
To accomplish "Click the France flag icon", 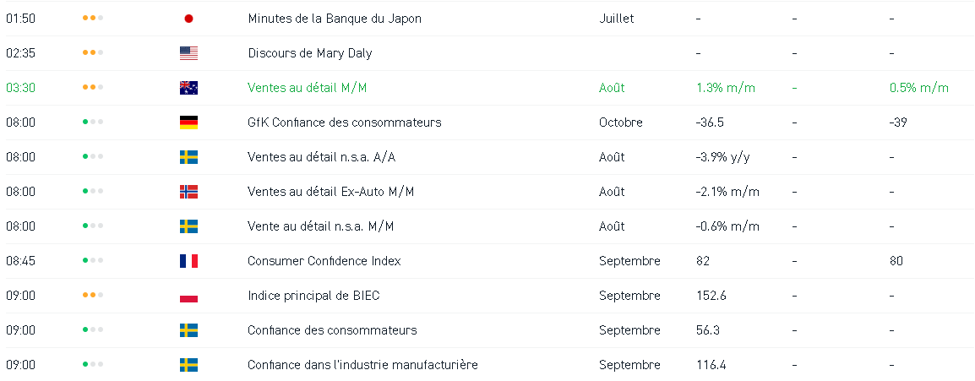I will click(x=188, y=261).
